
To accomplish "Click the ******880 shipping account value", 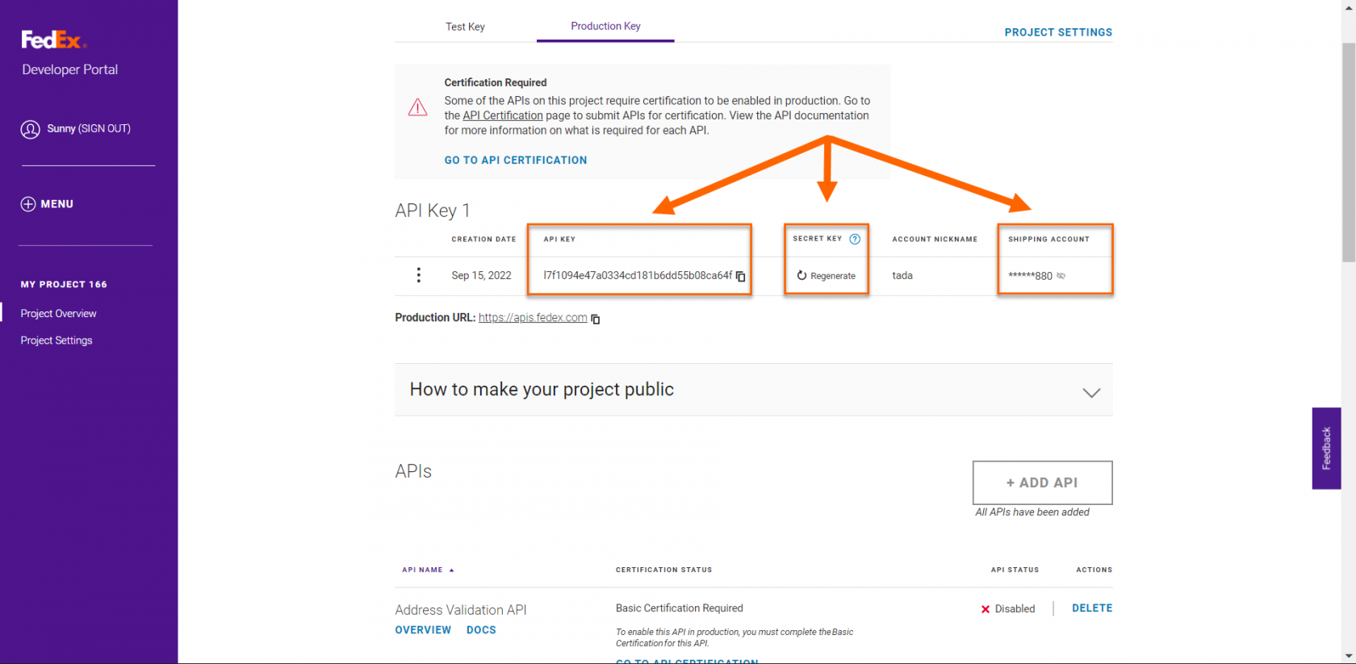I will (1030, 276).
